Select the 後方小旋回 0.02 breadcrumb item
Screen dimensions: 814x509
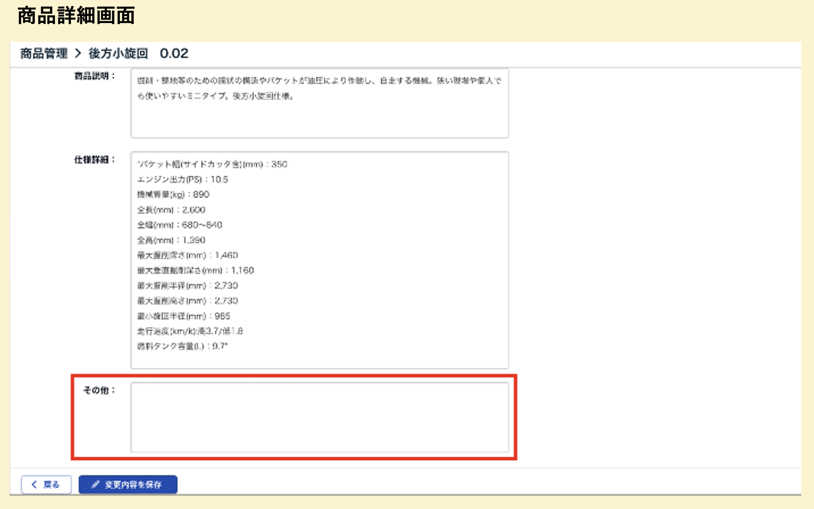pos(138,54)
